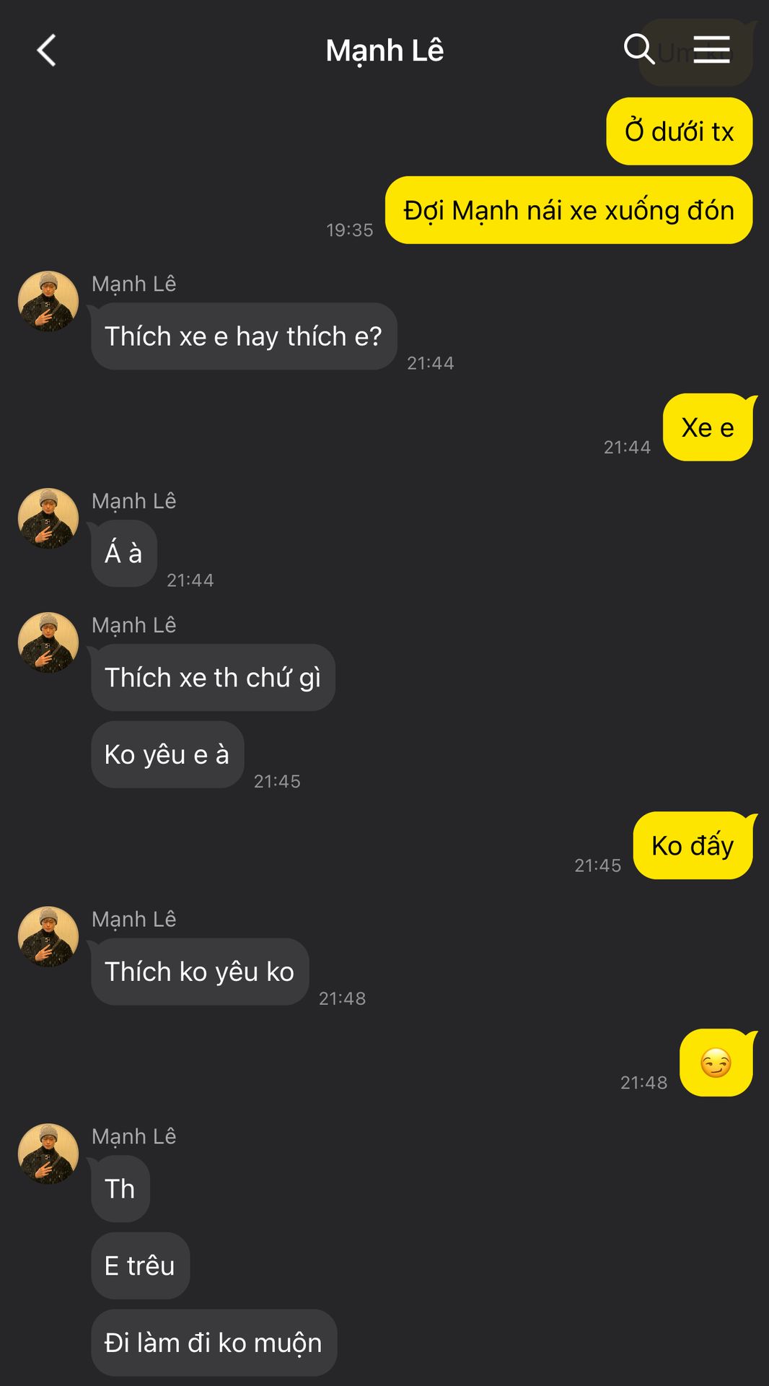This screenshot has width=769, height=1386.
Task: Open the Mạnh Lê chat title
Action: click(384, 51)
